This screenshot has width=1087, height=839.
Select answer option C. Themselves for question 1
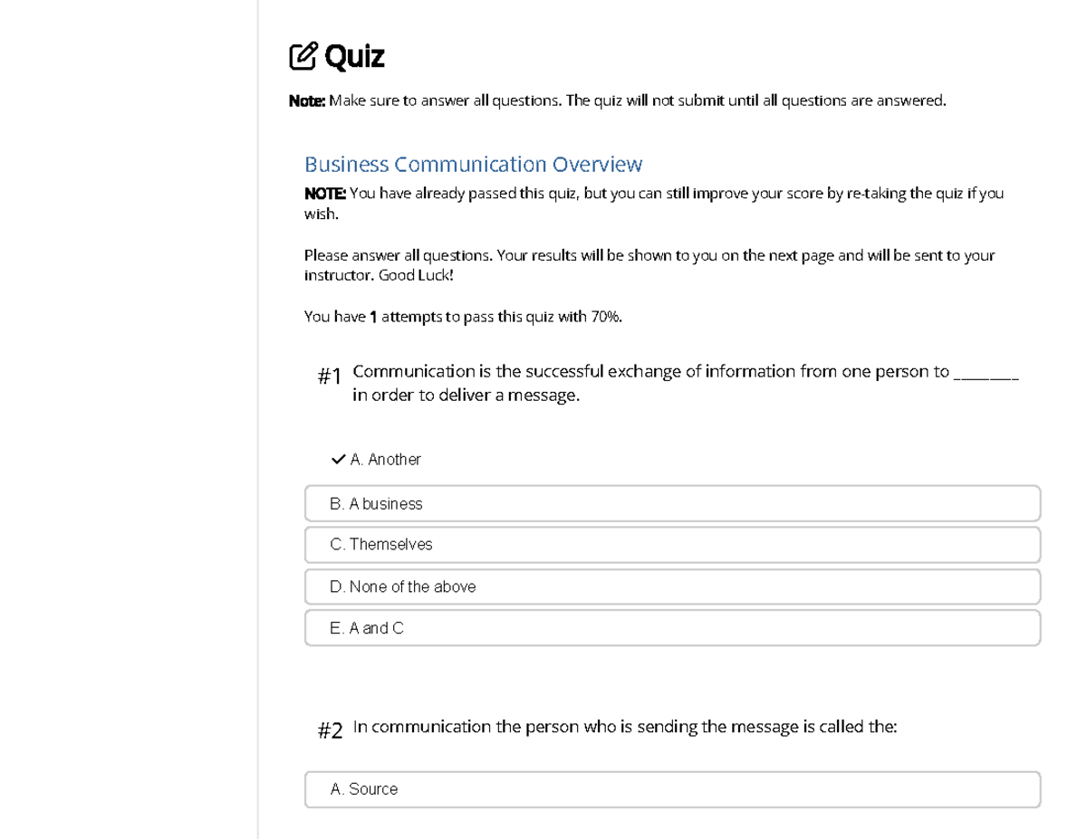coord(670,544)
